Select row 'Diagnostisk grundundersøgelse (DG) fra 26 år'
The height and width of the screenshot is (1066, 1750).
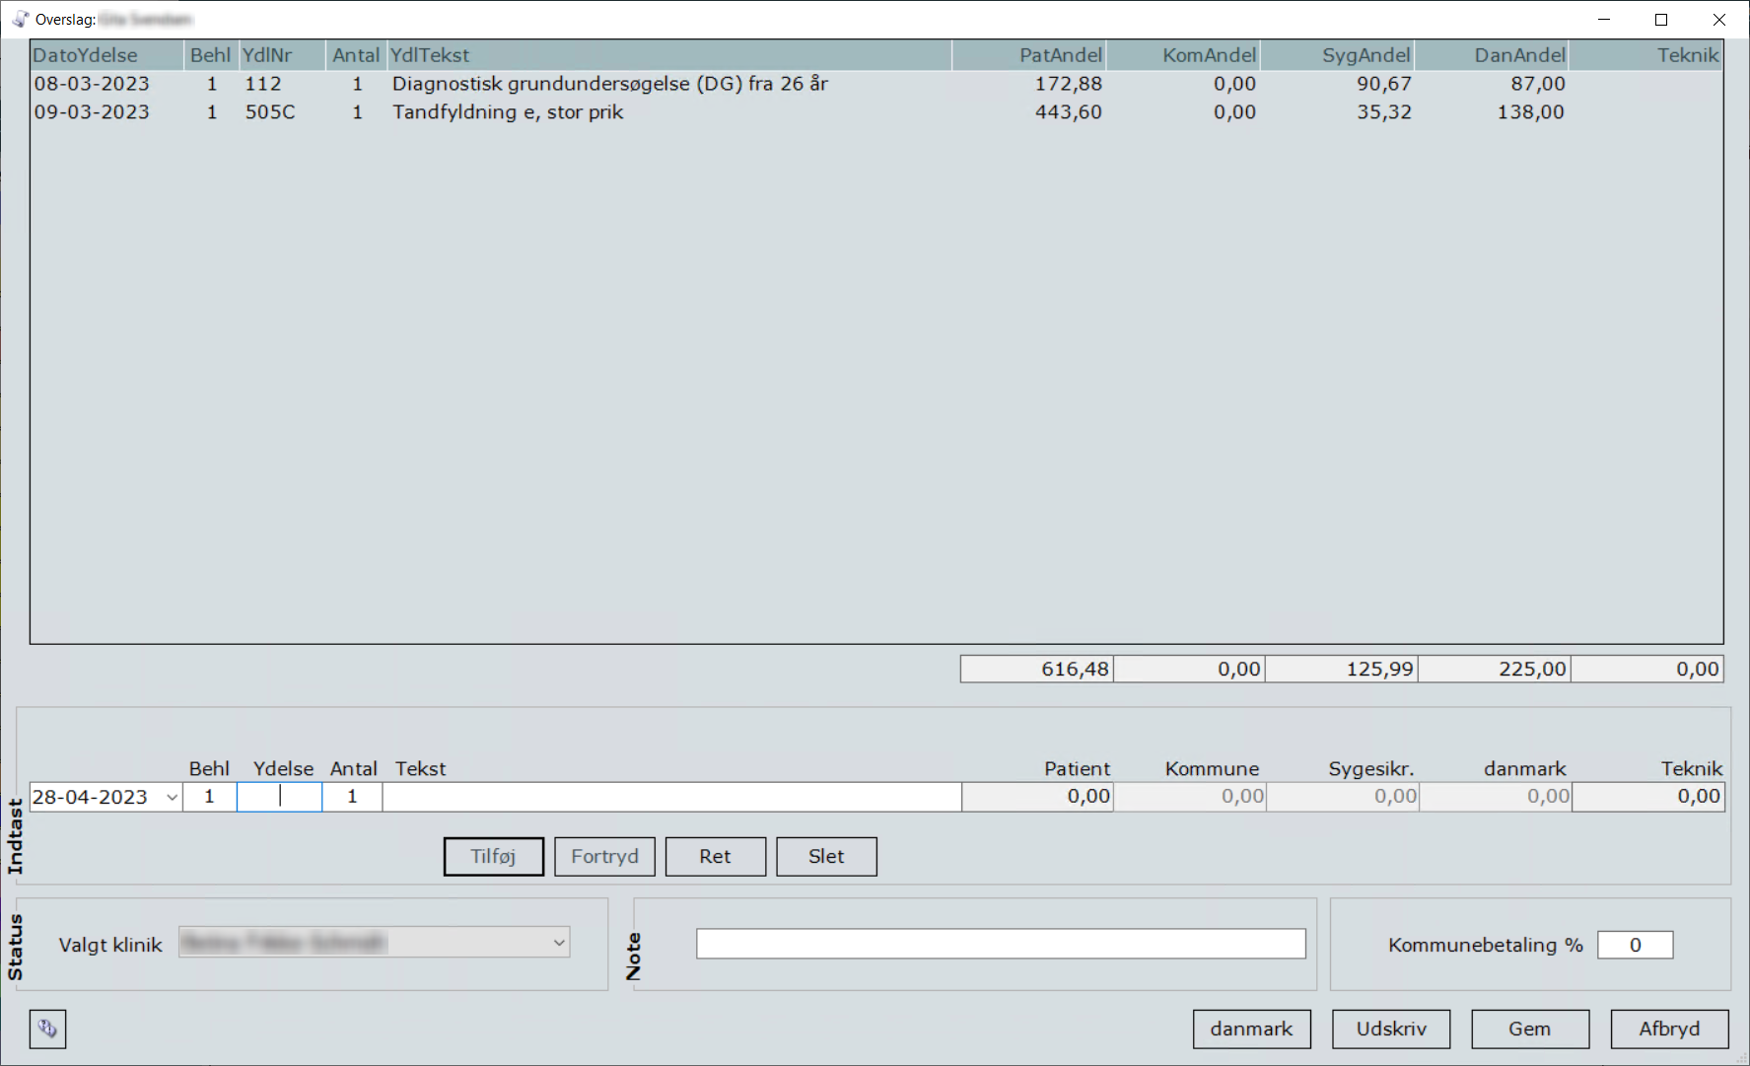876,84
